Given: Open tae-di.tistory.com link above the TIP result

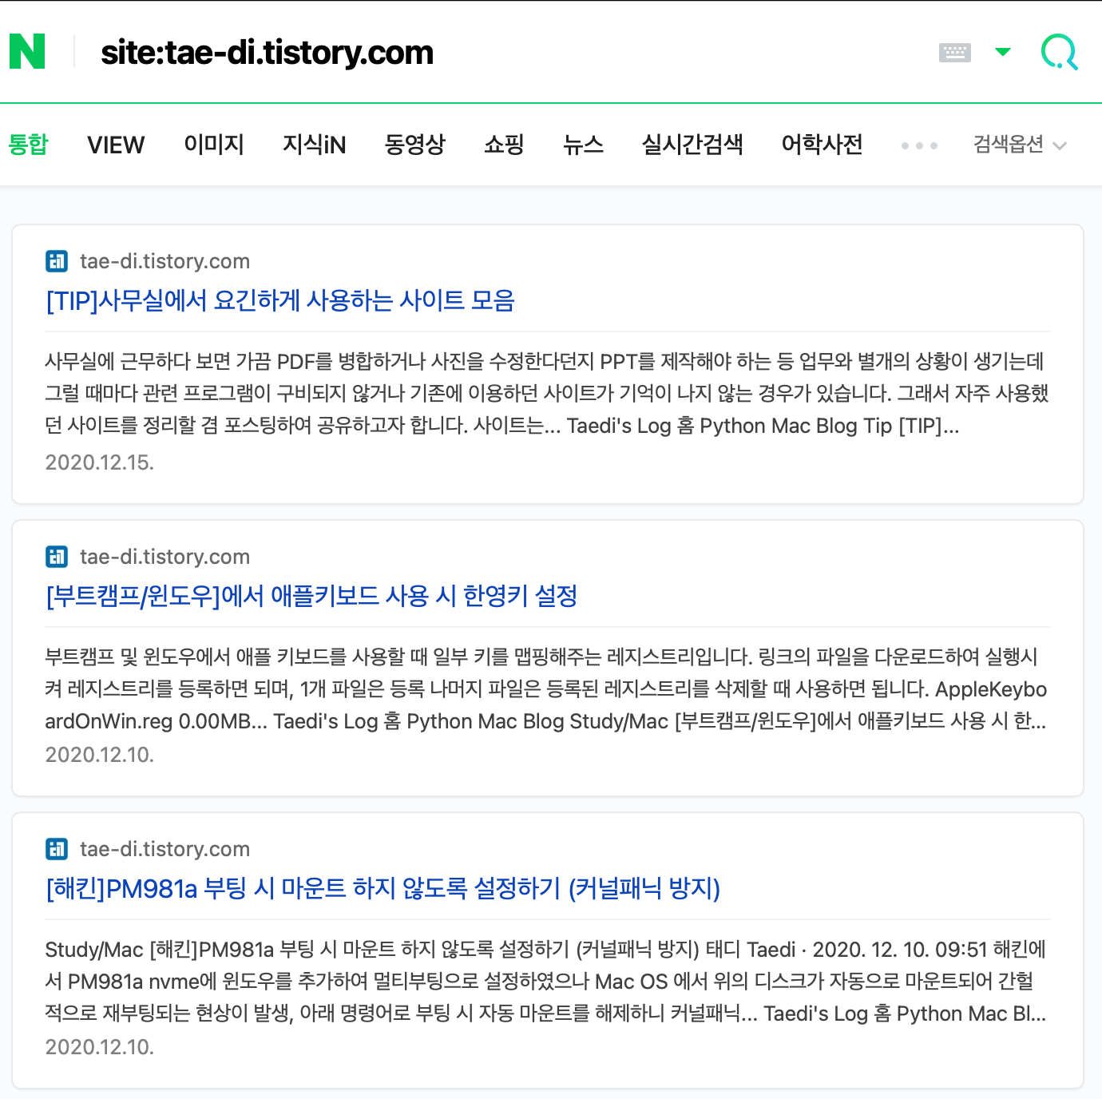Looking at the screenshot, I should [165, 261].
